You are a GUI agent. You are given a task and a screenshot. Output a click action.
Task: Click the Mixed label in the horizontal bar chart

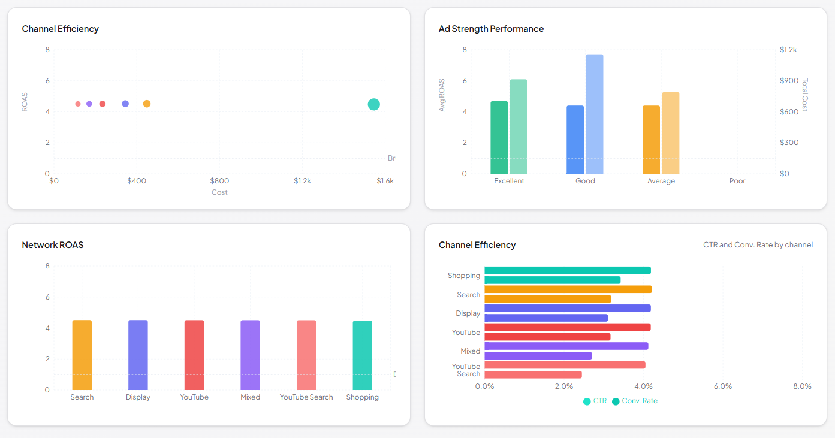click(471, 351)
